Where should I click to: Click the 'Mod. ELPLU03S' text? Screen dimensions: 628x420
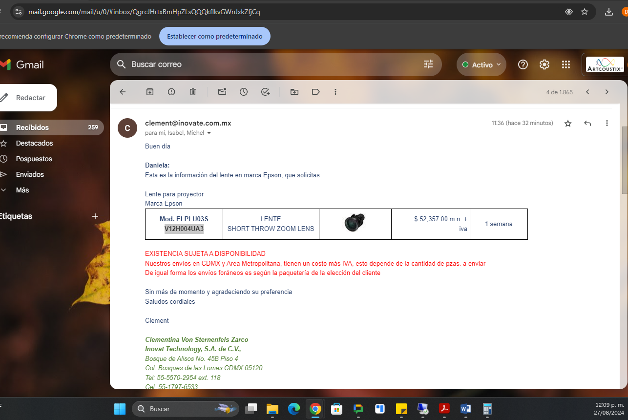[x=184, y=219]
